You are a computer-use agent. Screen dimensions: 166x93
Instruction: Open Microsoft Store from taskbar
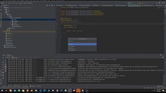tap(23, 90)
